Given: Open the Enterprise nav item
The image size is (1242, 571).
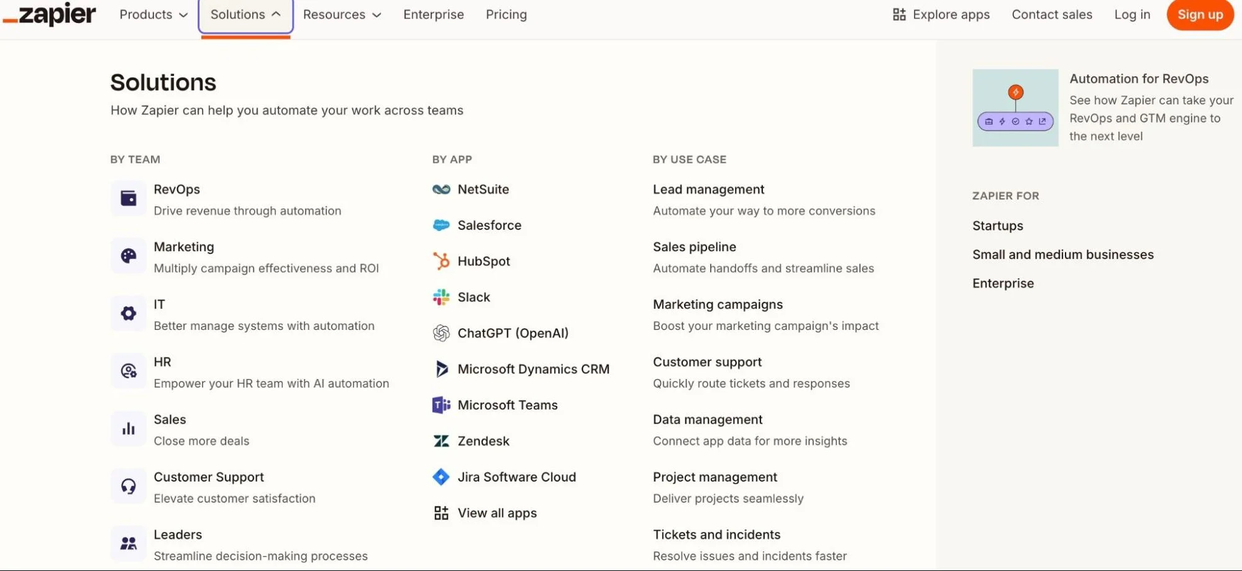Looking at the screenshot, I should (434, 14).
